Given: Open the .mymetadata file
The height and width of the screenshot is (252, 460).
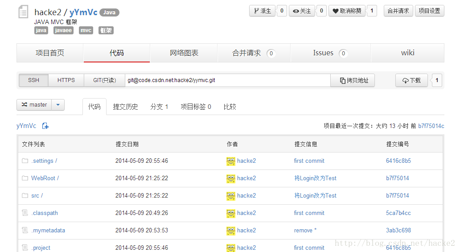Looking at the screenshot, I should coord(48,230).
